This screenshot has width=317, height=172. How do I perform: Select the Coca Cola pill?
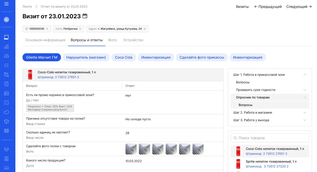tap(124, 57)
